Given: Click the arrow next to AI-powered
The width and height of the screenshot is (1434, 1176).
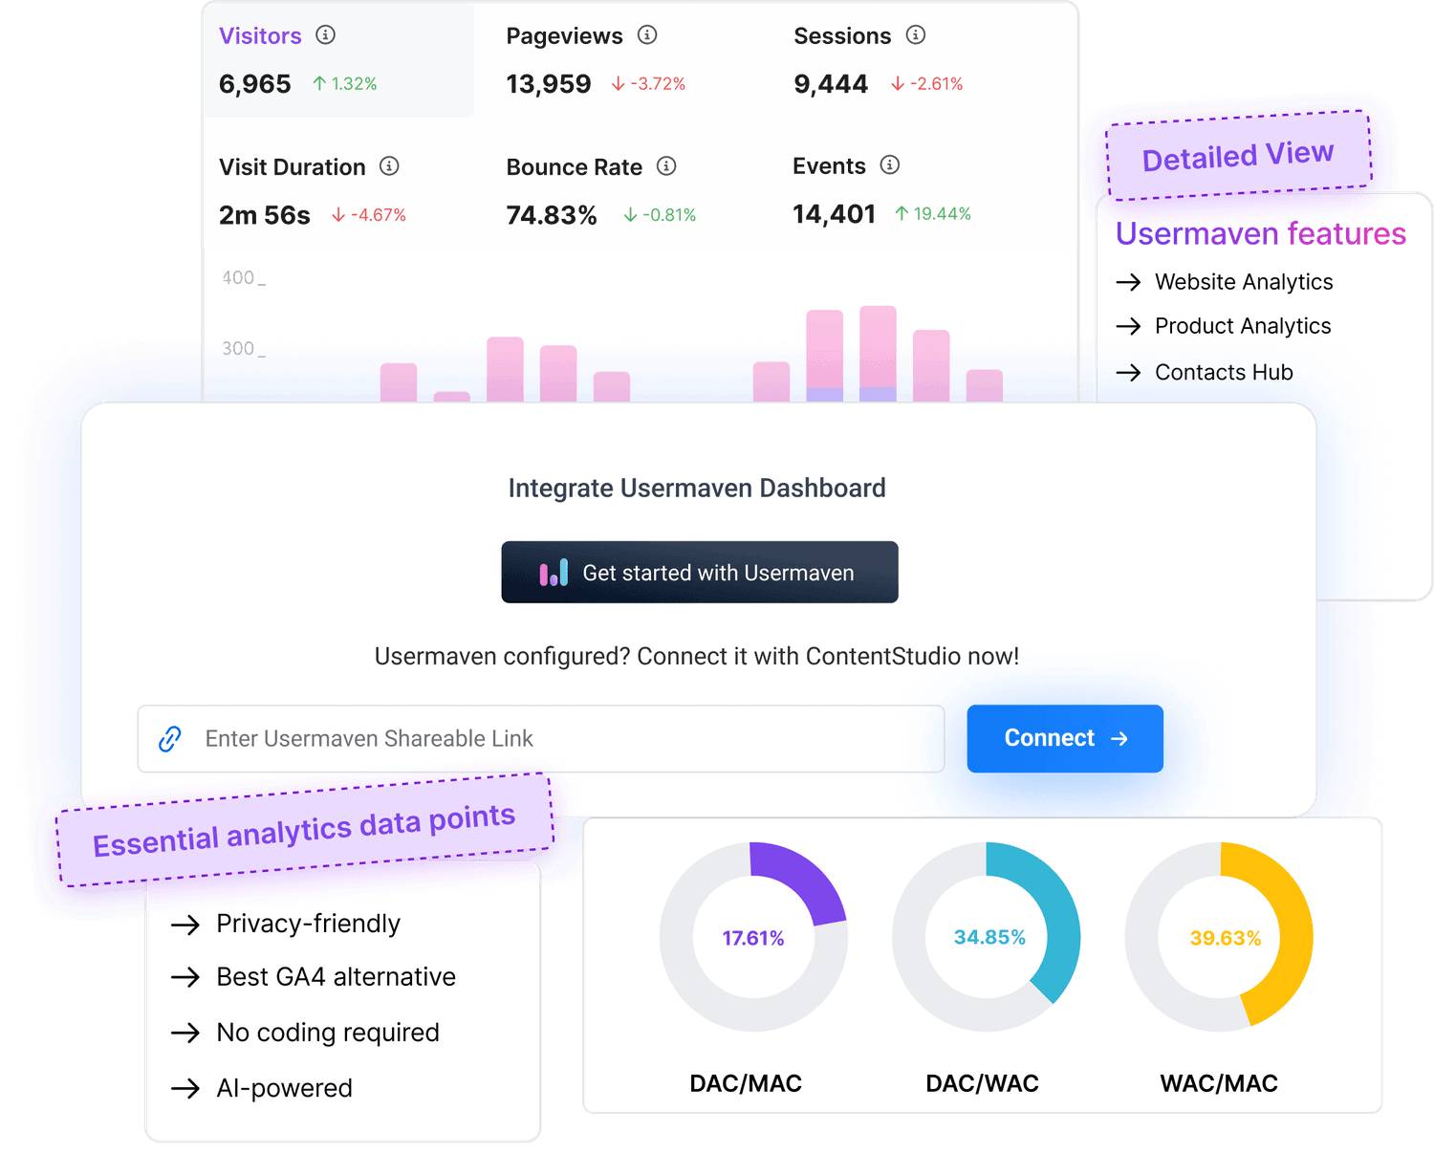Looking at the screenshot, I should 185,1088.
